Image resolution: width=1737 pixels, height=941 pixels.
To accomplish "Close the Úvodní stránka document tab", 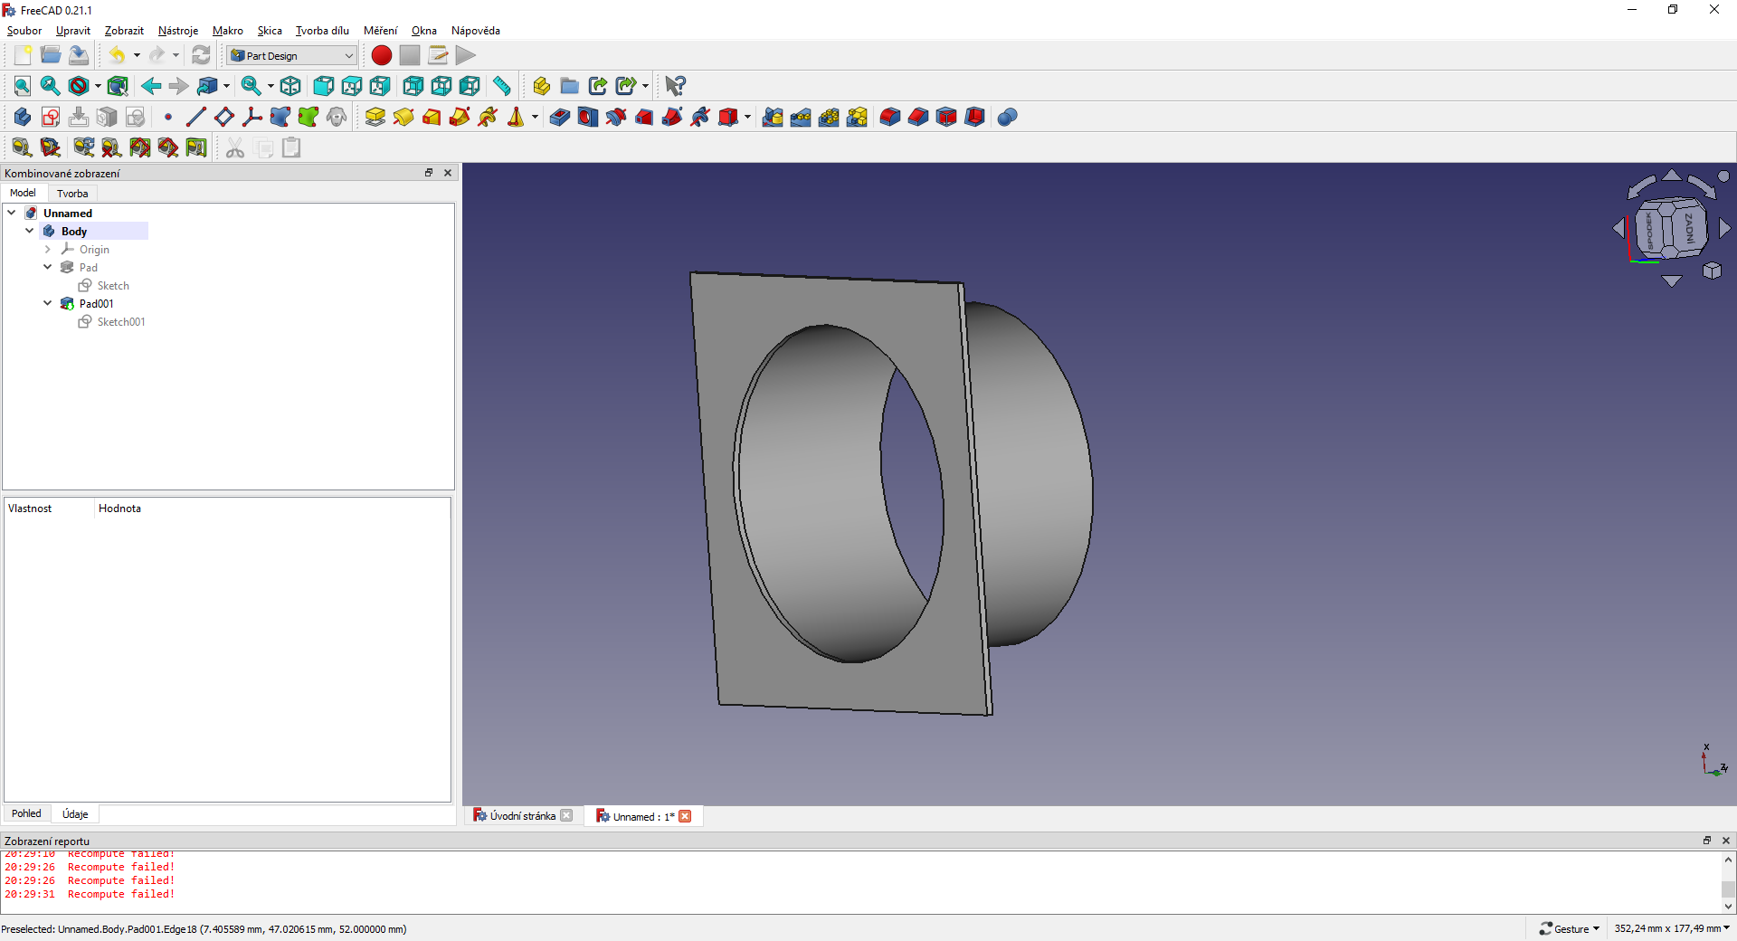I will click(566, 815).
